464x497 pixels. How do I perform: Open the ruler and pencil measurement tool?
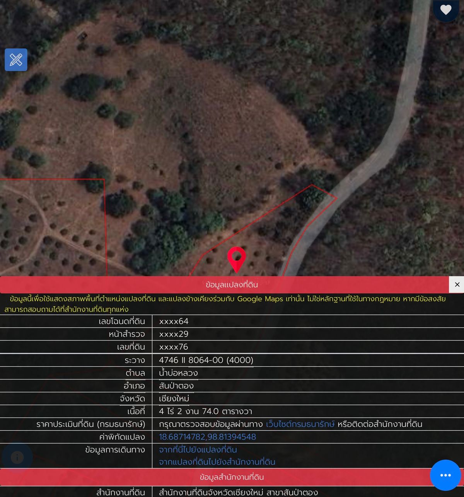point(16,60)
